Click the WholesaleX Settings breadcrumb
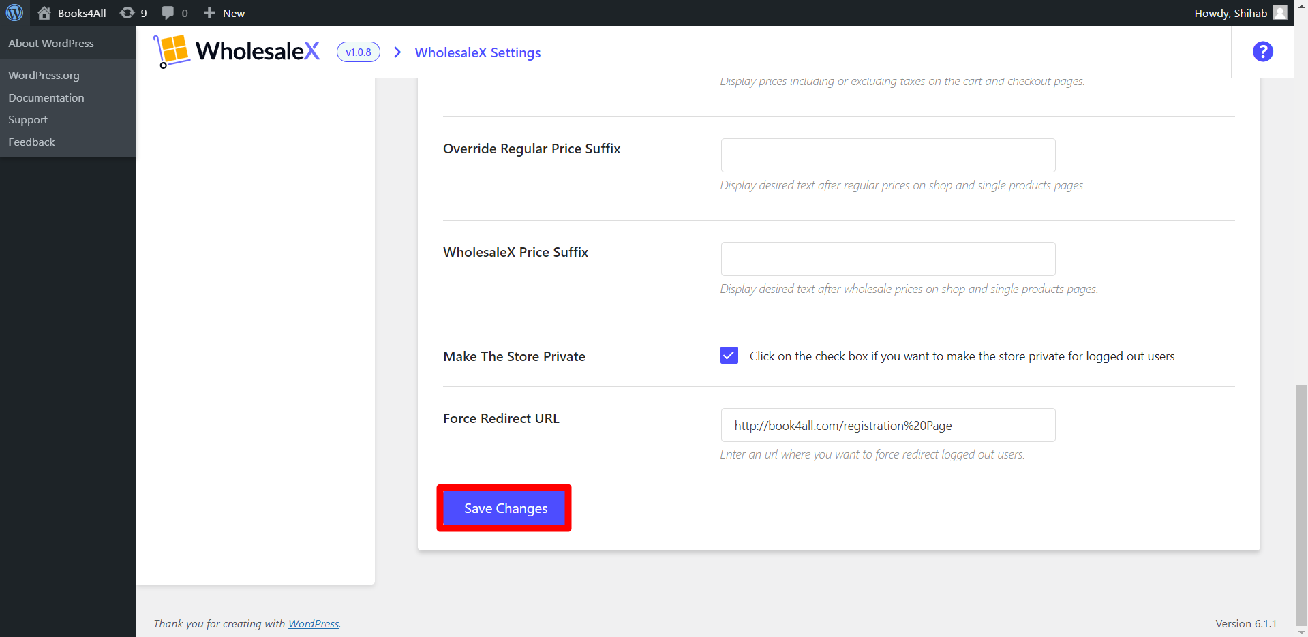This screenshot has width=1308, height=637. tap(478, 52)
